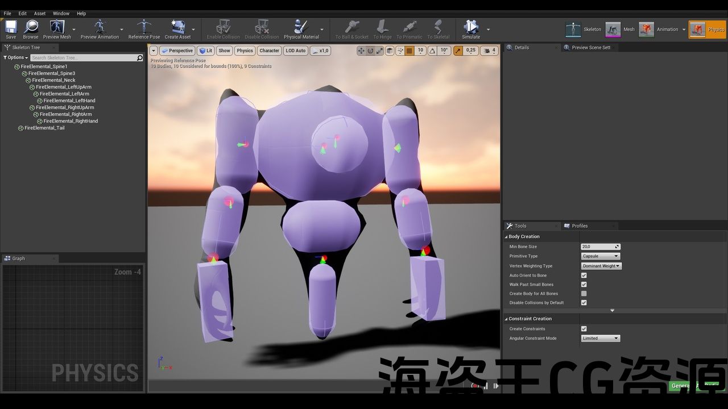Screen dimensions: 728x409
Task: Open the Primitive Type dropdown
Action: 600,256
